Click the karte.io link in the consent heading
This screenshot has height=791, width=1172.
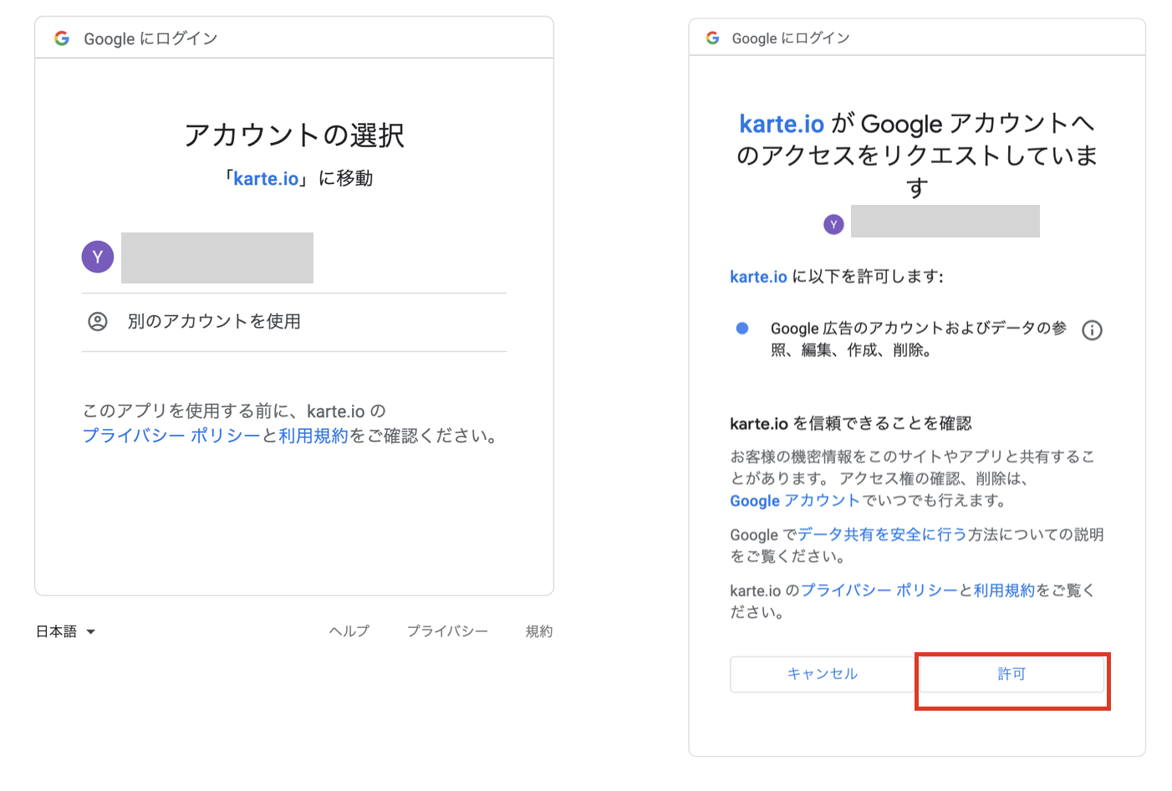coord(782,124)
